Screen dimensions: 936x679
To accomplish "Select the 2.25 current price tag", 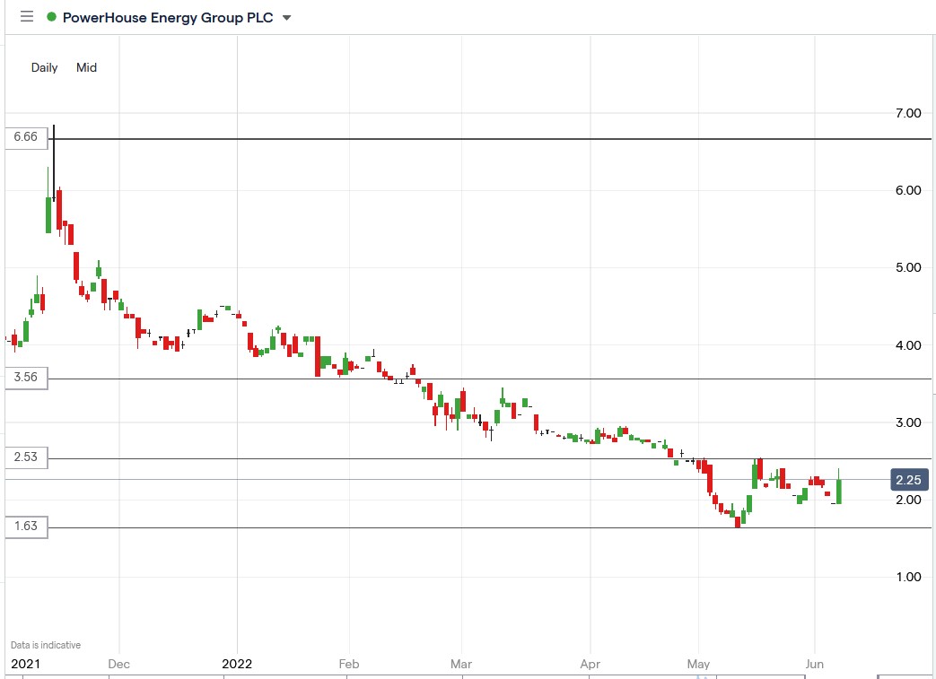I will point(907,480).
